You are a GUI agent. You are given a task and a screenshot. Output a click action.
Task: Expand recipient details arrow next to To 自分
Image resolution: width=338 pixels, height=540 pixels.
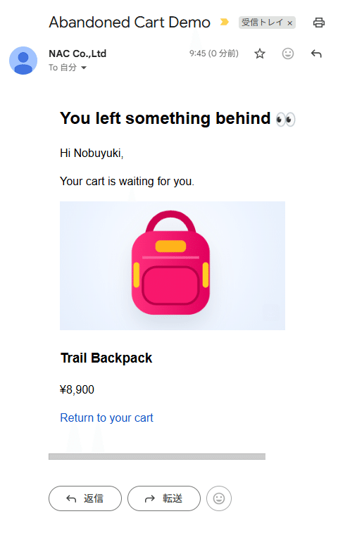point(83,68)
